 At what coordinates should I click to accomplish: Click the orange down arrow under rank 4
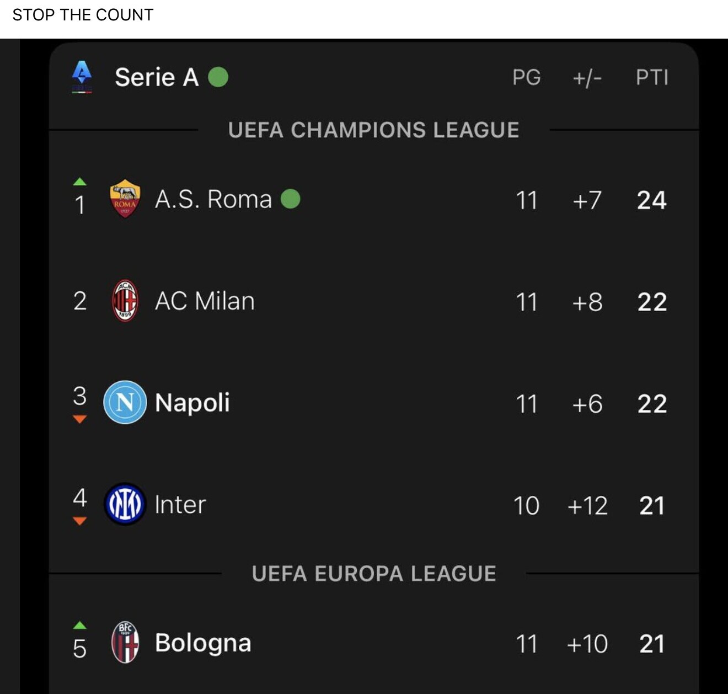(80, 521)
